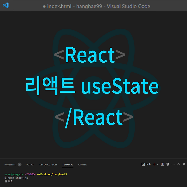Select the bash terminal label
Screen dimensions: 187x187
pyautogui.click(x=148, y=164)
